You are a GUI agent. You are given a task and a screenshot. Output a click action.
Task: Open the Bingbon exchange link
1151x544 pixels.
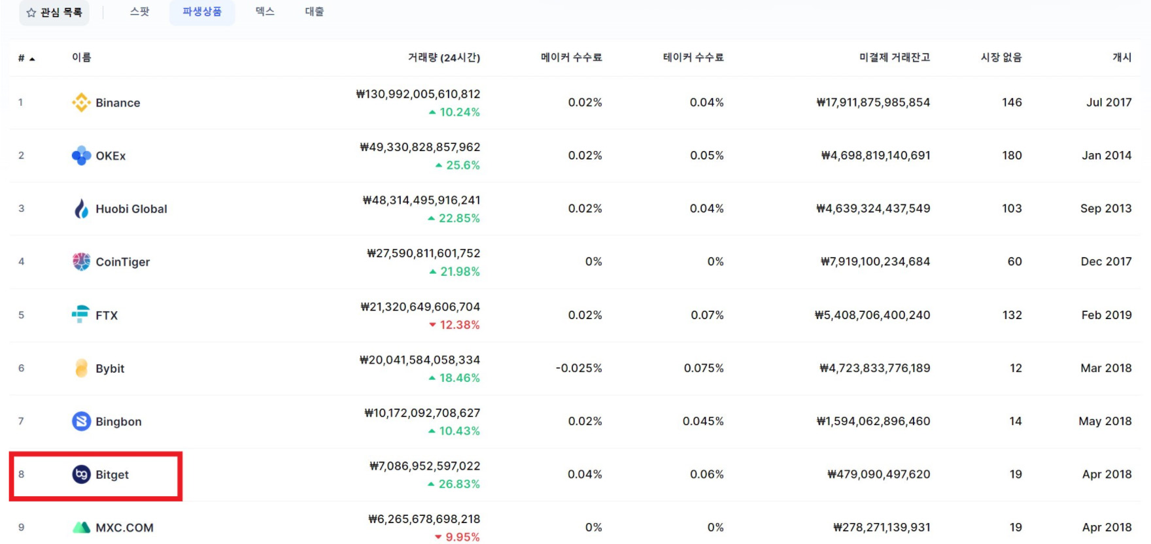point(118,422)
